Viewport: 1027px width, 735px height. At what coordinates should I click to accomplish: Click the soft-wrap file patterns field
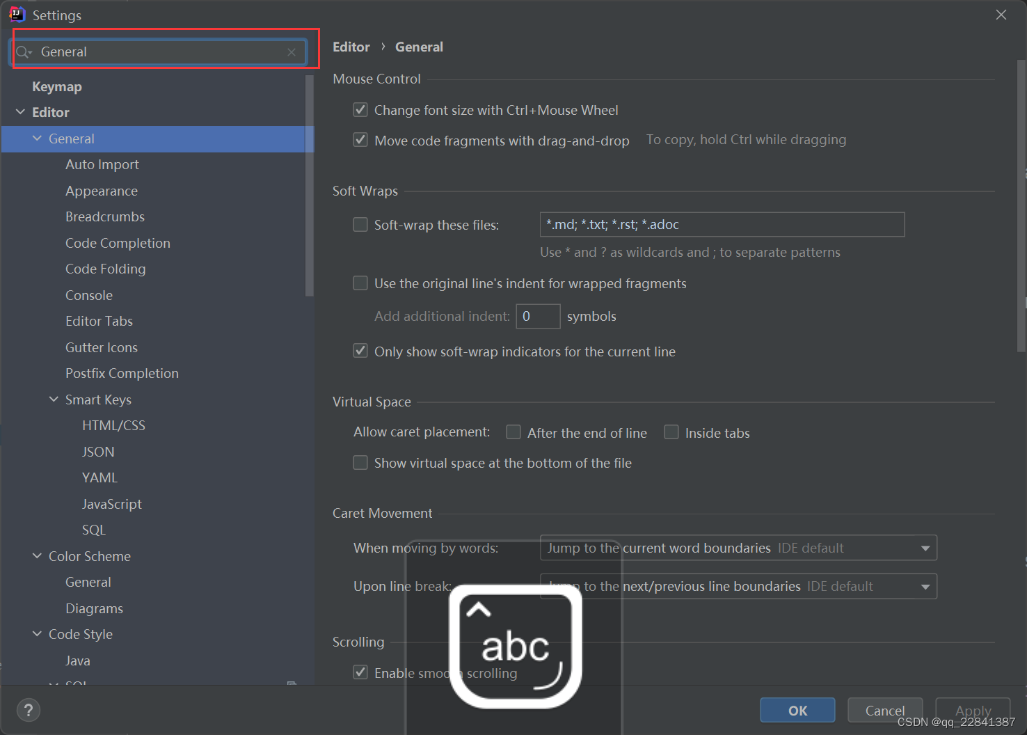(x=722, y=224)
